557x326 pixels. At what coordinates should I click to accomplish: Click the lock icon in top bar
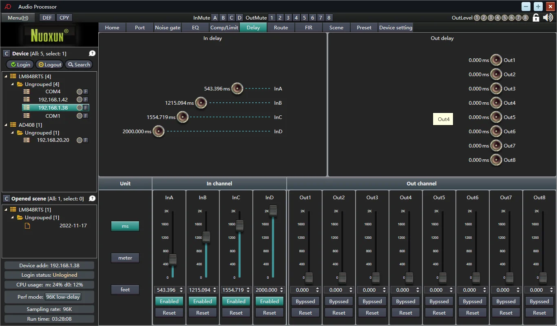coord(536,18)
